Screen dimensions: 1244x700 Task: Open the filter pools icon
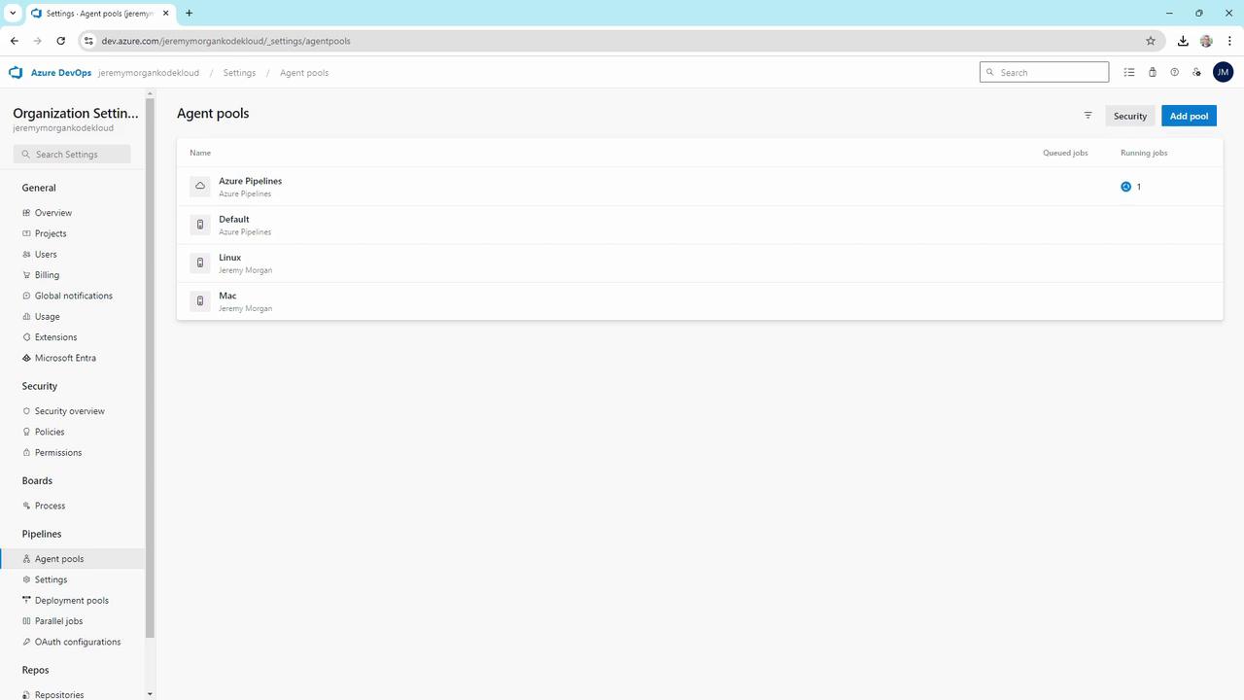[x=1088, y=116]
